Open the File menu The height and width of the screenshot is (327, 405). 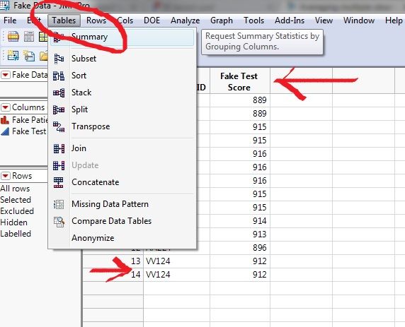coord(10,20)
